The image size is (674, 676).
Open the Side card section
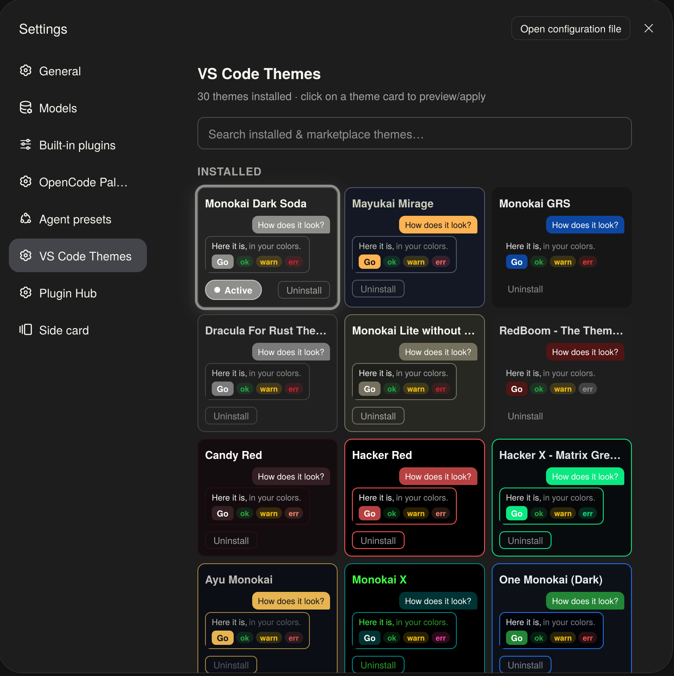point(78,330)
